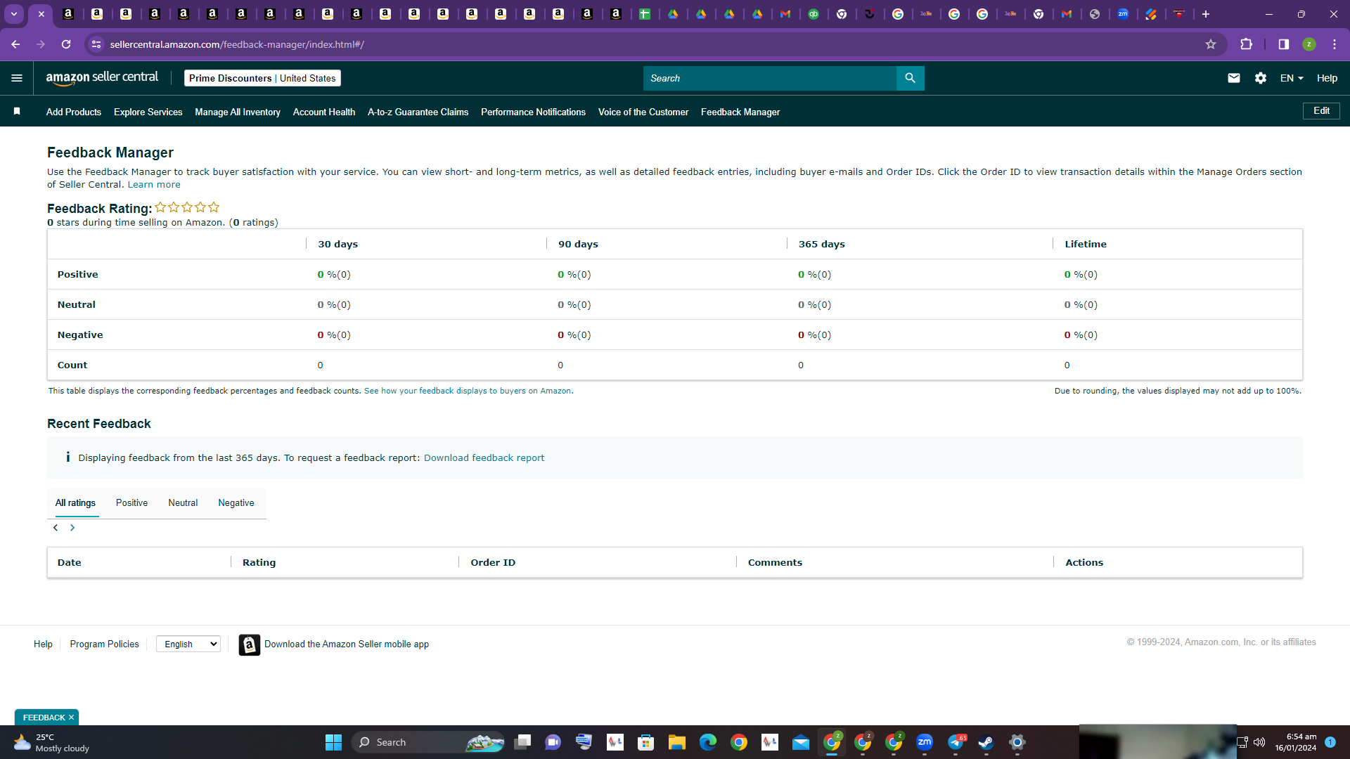This screenshot has height=759, width=1350.
Task: Open the Seller Central settings gear
Action: tap(1261, 78)
